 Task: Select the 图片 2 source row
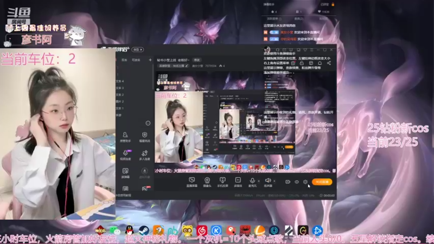coord(134,101)
